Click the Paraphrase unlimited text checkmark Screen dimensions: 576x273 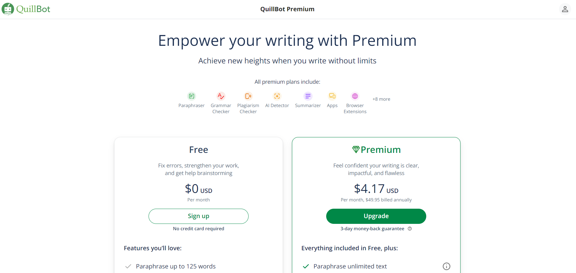tap(306, 266)
